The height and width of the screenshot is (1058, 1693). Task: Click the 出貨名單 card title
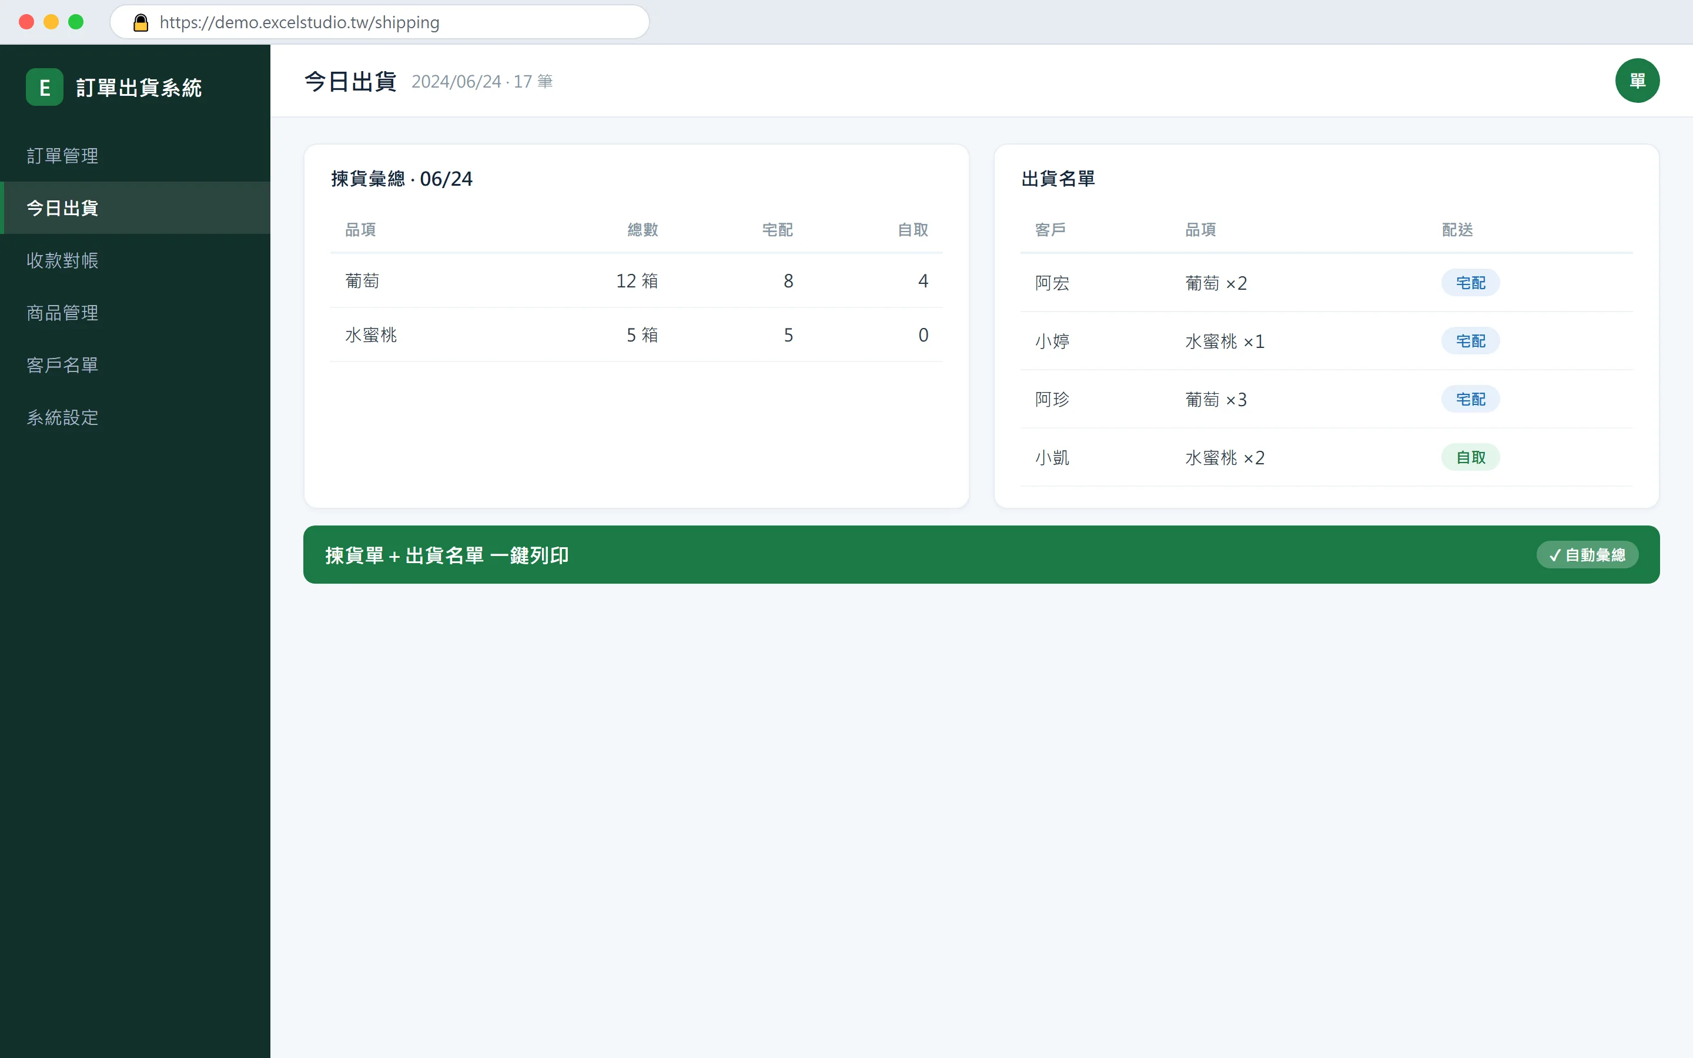click(1058, 179)
